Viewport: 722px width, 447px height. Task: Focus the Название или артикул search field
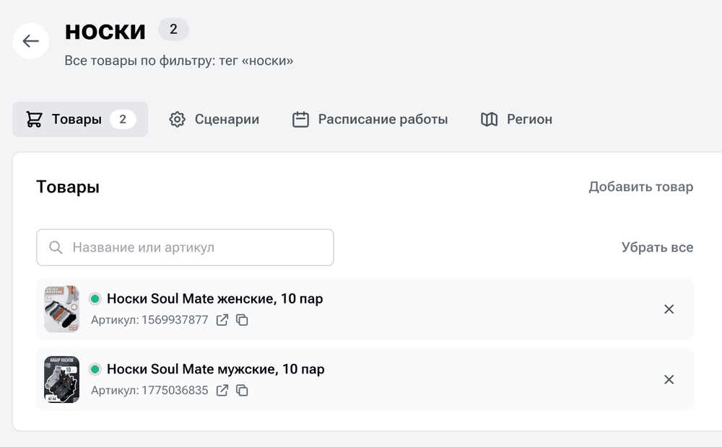click(185, 247)
